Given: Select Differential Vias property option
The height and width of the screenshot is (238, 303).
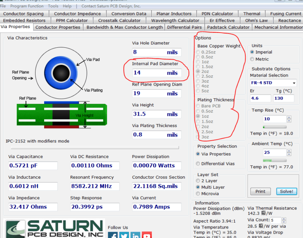Looking at the screenshot, I should pos(198,163).
